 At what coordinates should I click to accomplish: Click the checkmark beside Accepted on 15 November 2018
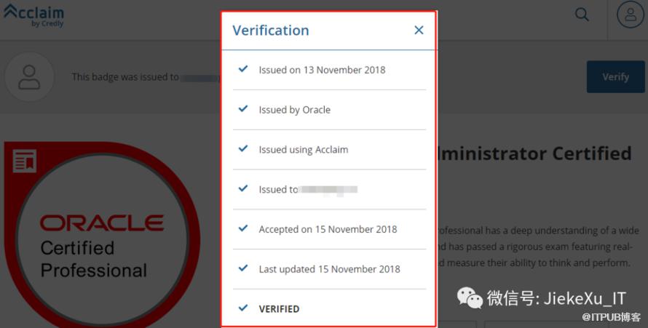tap(243, 228)
